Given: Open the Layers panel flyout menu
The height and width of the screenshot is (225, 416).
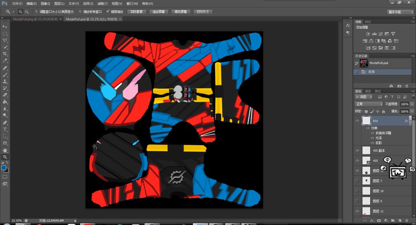Looking at the screenshot, I should [413, 91].
